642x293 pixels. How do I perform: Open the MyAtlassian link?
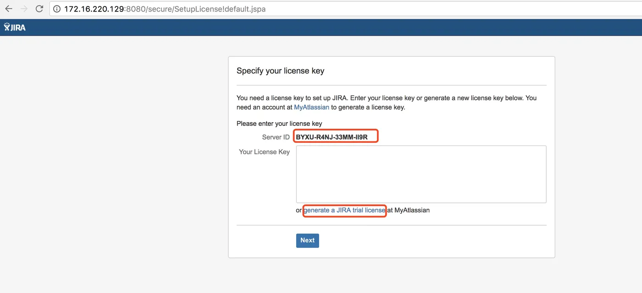(x=311, y=108)
